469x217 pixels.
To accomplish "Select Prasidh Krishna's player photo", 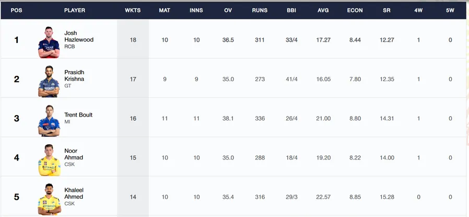I will click(x=49, y=82).
